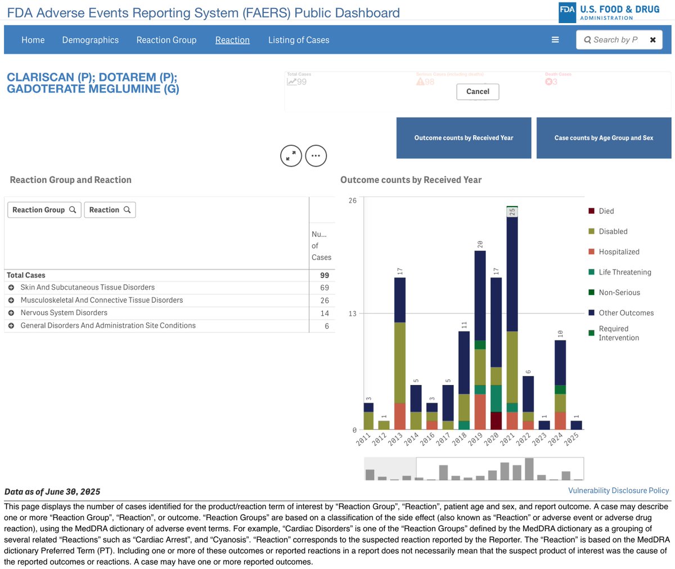The image size is (675, 569).
Task: Click the 2024 bar in the chart
Action: (560, 385)
